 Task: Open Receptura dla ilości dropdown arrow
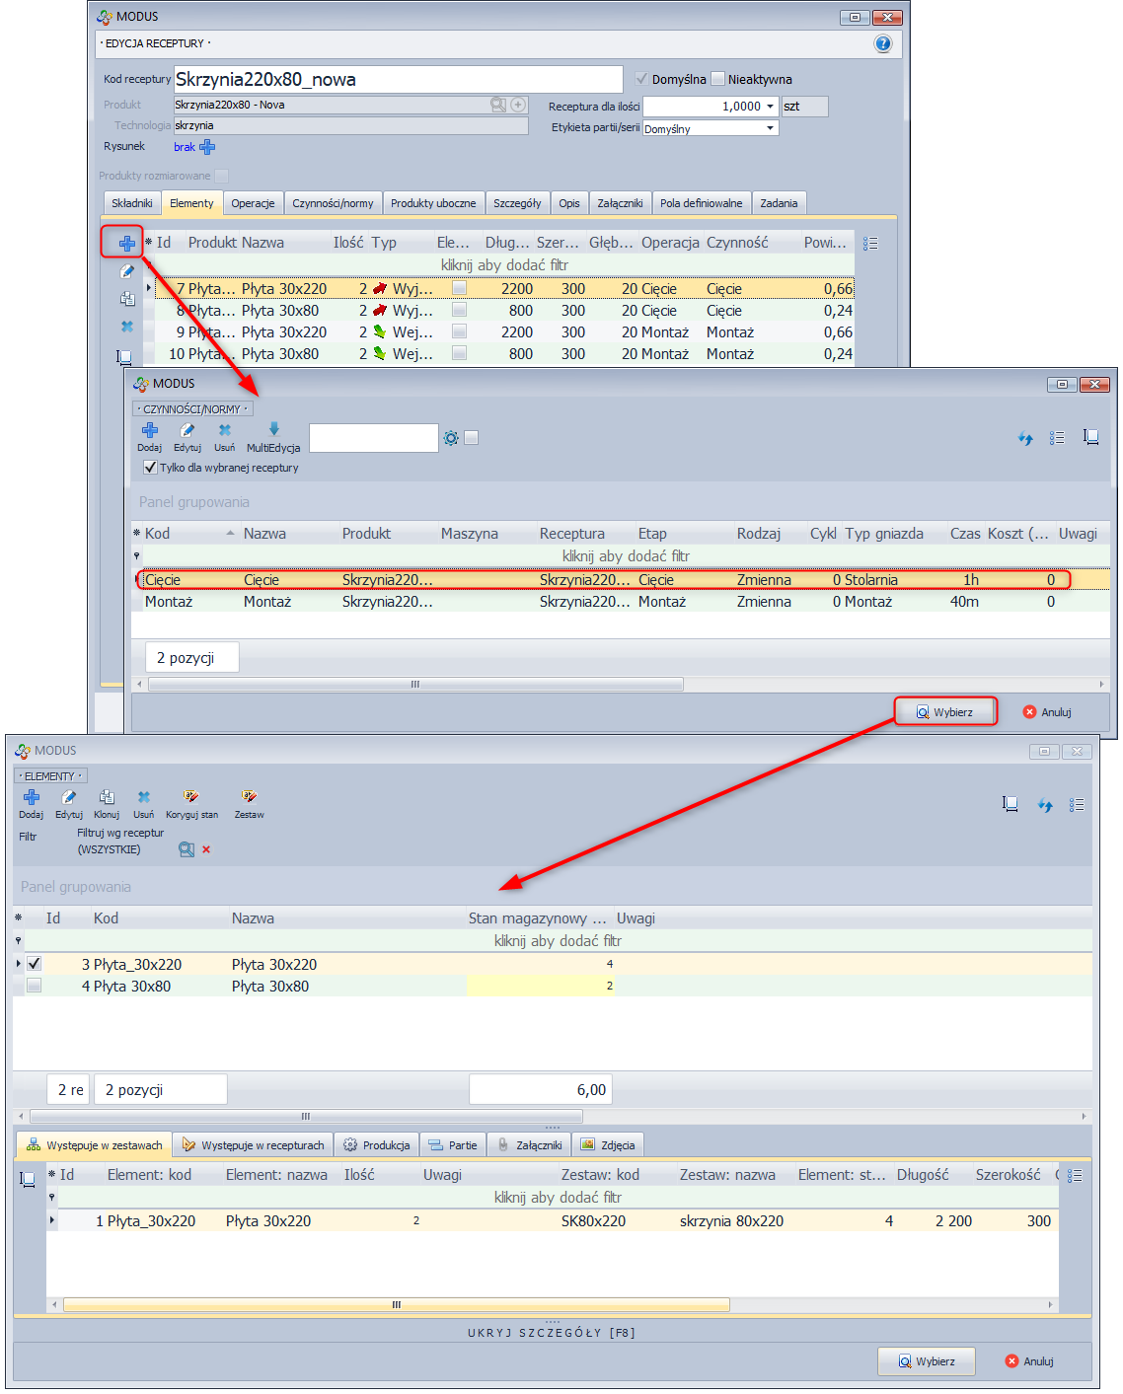pyautogui.click(x=770, y=107)
